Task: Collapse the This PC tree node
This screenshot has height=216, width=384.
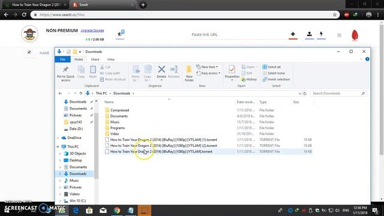Action: click(58, 146)
